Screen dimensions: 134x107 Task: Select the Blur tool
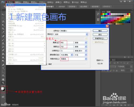point(3,57)
